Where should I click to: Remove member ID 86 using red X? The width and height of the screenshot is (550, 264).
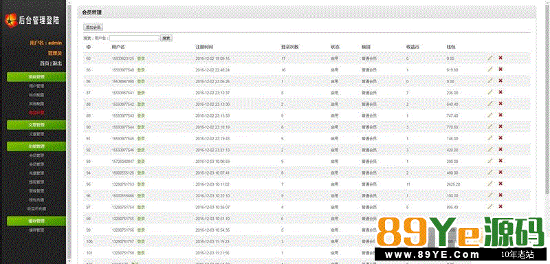[500, 80]
